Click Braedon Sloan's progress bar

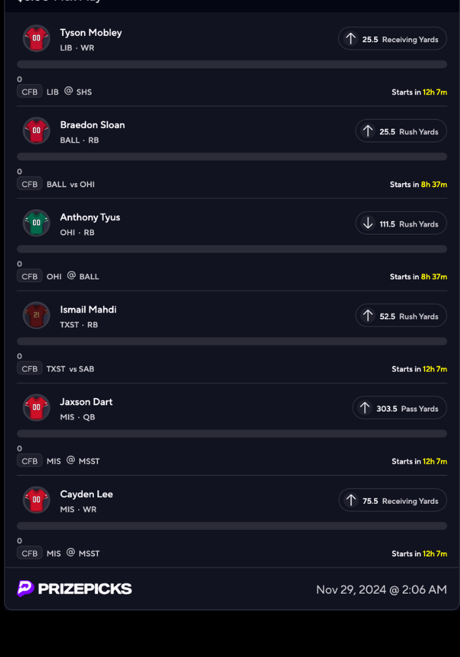pyautogui.click(x=232, y=157)
